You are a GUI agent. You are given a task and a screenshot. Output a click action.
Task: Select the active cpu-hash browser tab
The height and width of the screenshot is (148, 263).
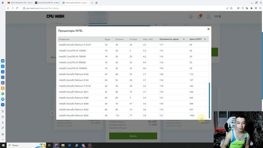coord(75,3)
